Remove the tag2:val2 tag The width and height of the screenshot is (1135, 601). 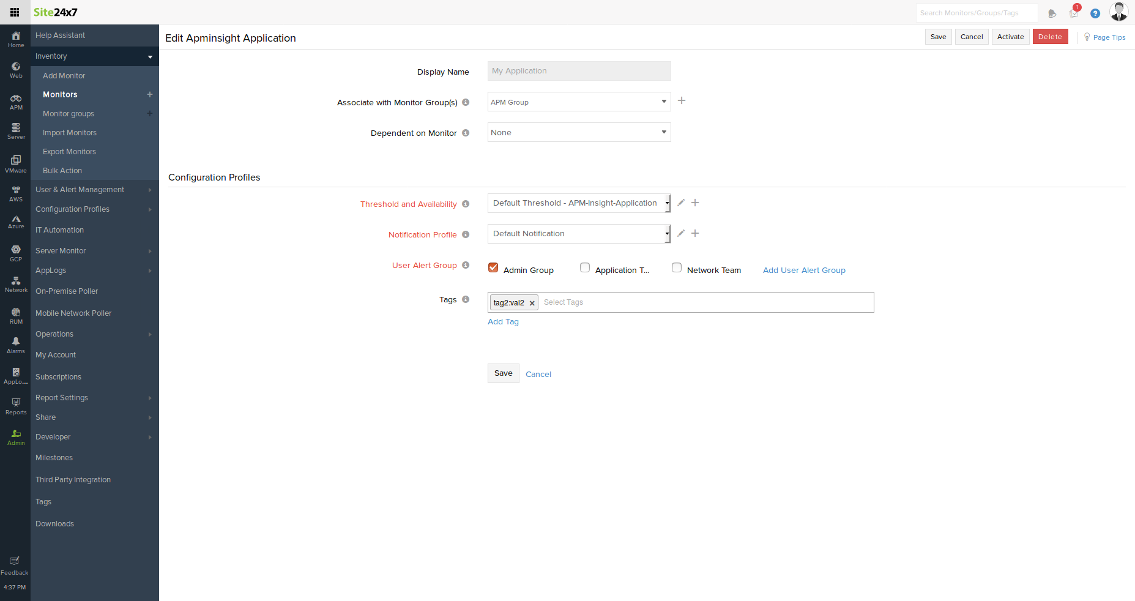click(x=532, y=303)
